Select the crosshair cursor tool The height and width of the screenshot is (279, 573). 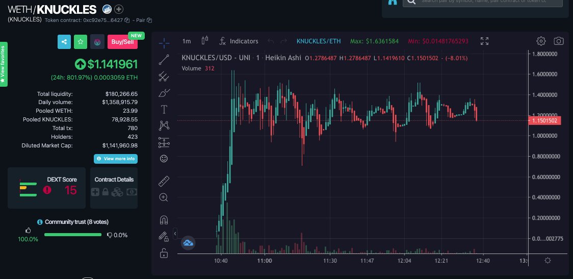click(x=164, y=43)
